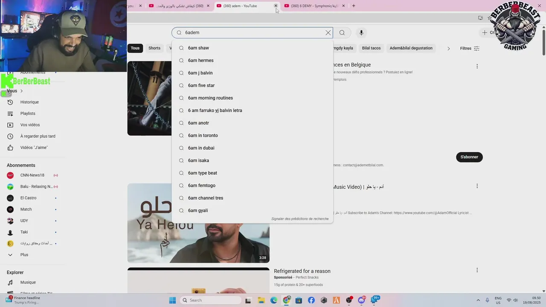
Task: Open Musique in Explorer section
Action: point(28,282)
